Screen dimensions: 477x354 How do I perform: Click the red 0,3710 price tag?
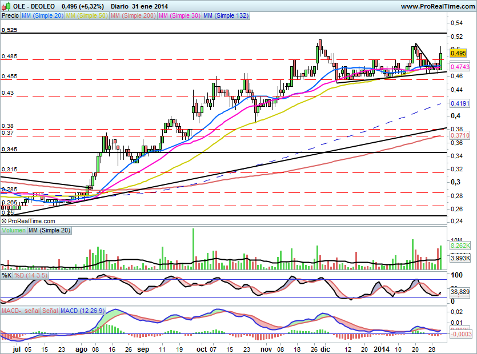(x=459, y=136)
